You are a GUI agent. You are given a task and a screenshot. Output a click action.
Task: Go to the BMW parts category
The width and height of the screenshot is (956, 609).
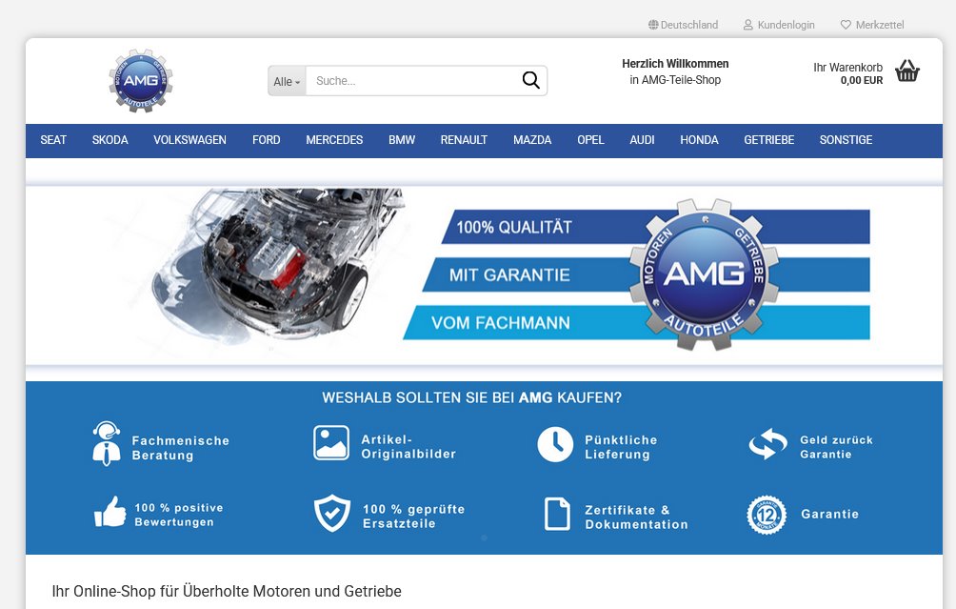(402, 140)
